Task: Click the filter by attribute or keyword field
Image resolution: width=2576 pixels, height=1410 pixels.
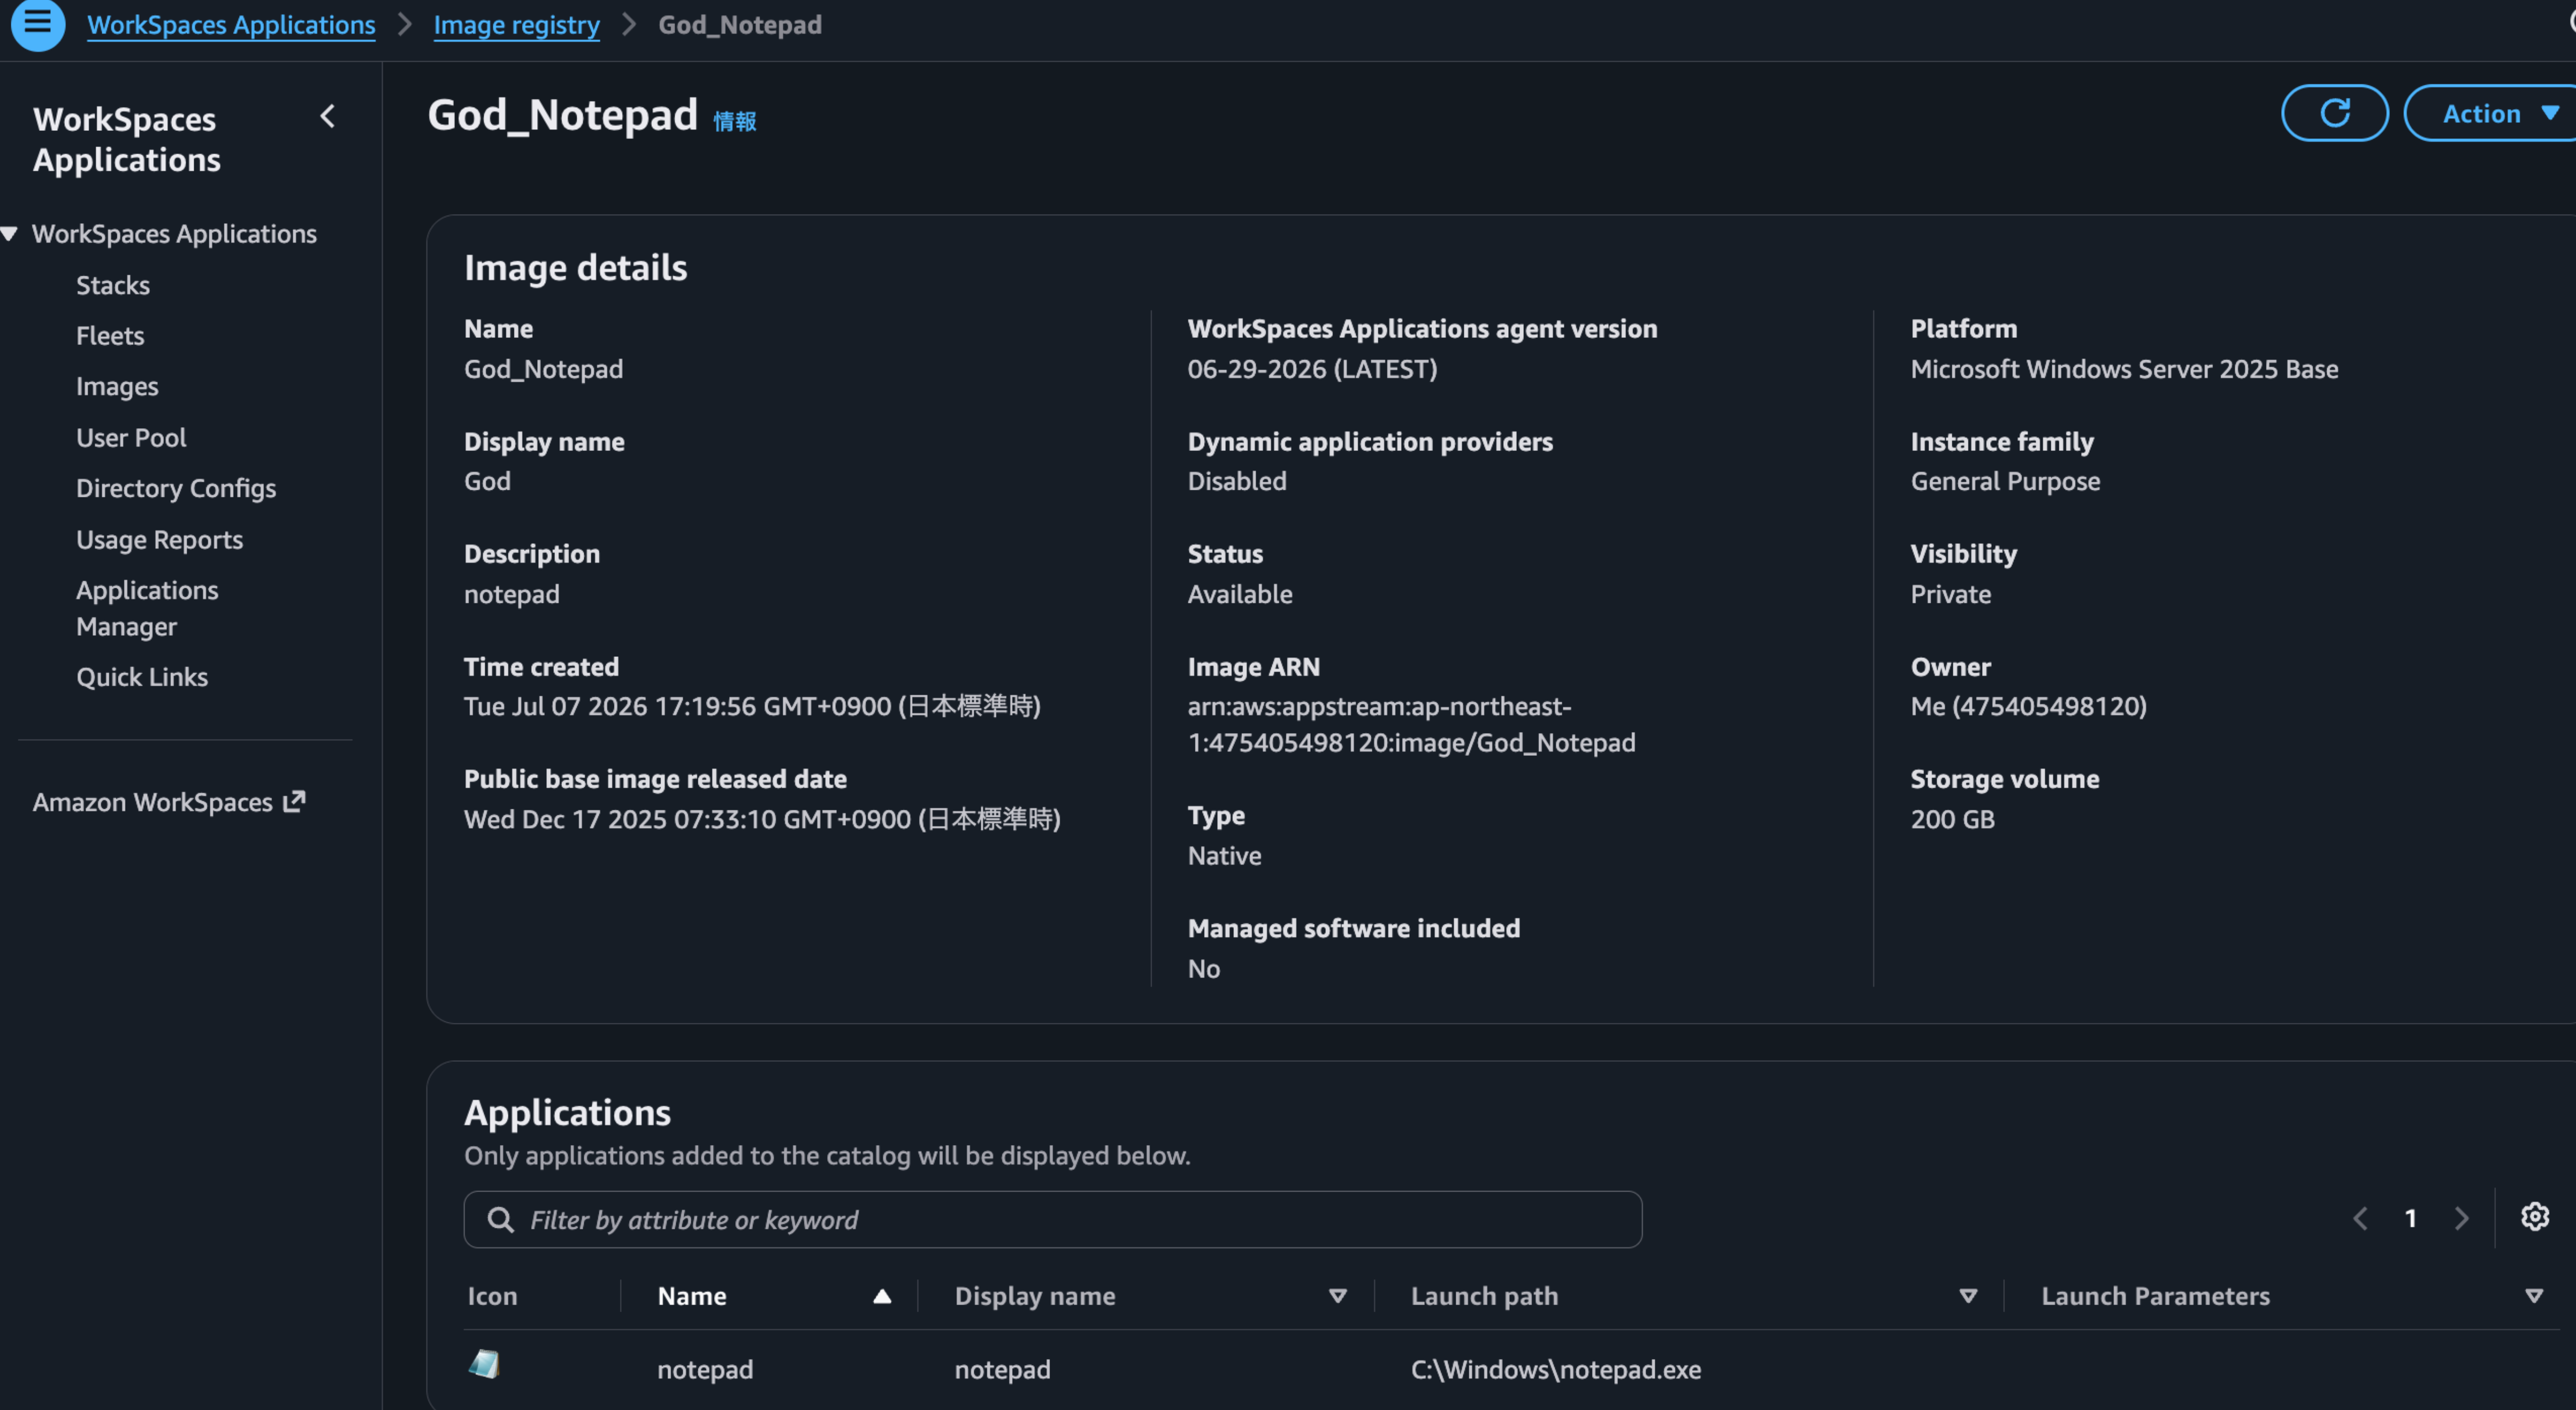Action: 1052,1219
